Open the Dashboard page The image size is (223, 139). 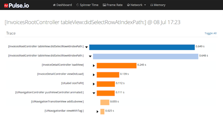pyautogui.click(x=62, y=5)
